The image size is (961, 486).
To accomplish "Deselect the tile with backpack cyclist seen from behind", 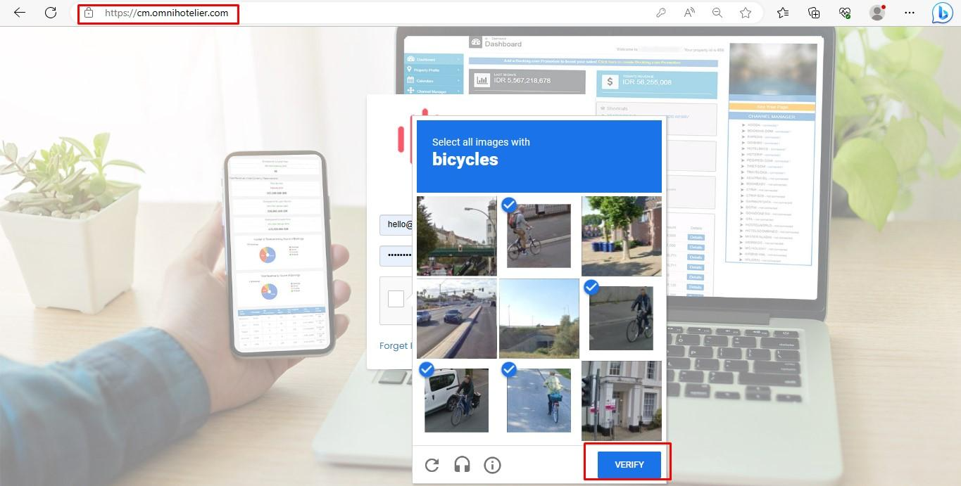I will coord(539,236).
